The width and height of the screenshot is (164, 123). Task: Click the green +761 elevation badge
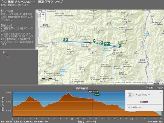coord(97,95)
